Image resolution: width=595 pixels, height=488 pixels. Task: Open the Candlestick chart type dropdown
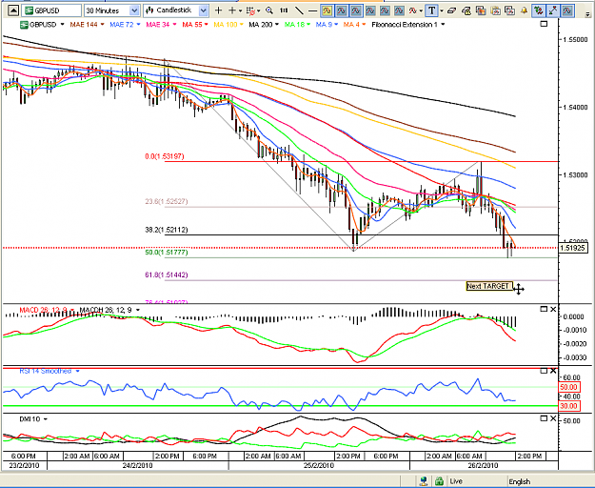tap(204, 10)
